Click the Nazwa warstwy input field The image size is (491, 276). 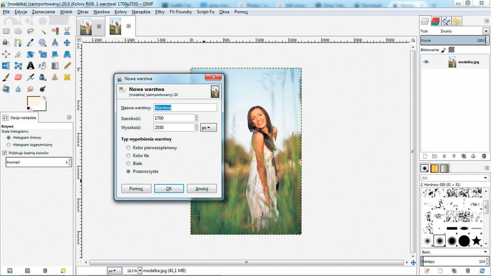coord(185,108)
